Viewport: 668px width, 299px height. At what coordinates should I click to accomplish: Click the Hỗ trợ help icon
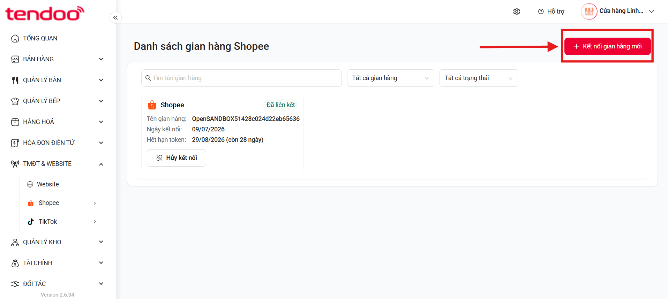click(x=541, y=11)
